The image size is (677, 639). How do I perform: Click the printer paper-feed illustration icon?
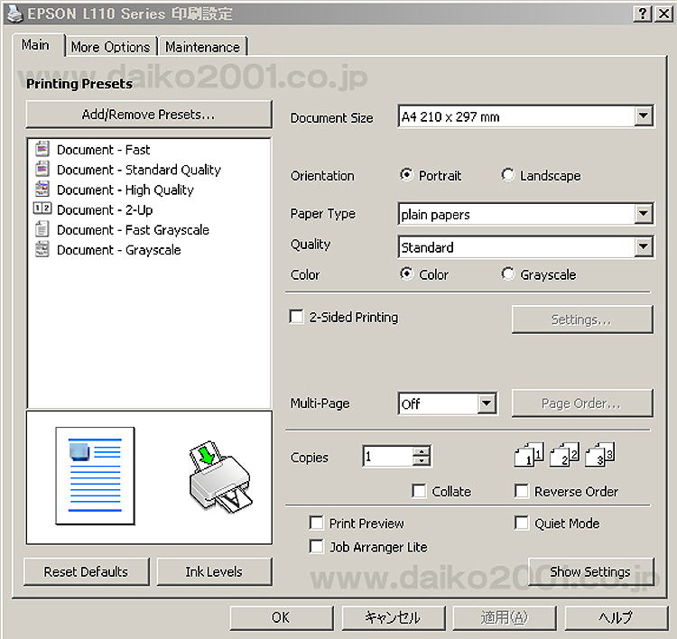[x=220, y=477]
